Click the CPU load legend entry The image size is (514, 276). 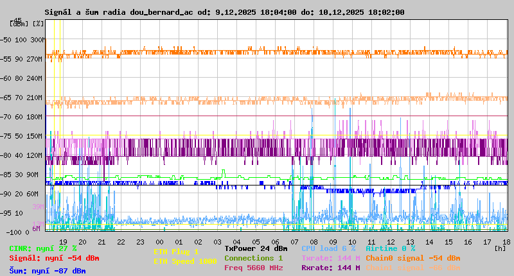pyautogui.click(x=328, y=248)
